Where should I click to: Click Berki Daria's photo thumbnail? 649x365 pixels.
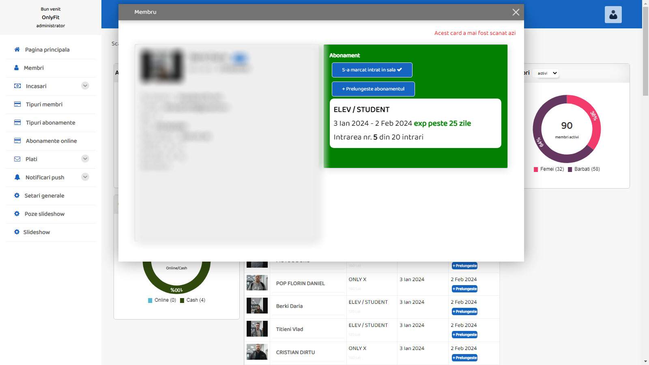pyautogui.click(x=257, y=306)
